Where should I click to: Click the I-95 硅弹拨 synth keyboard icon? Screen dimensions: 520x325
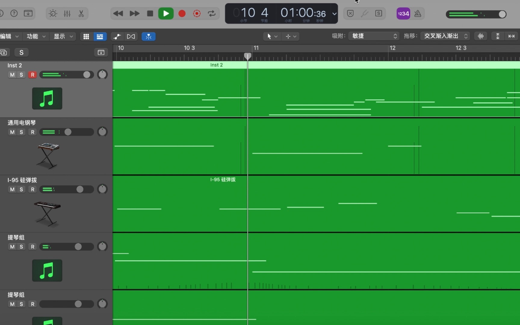(47, 213)
